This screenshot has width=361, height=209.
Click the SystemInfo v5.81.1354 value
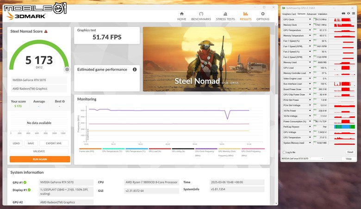point(237,189)
